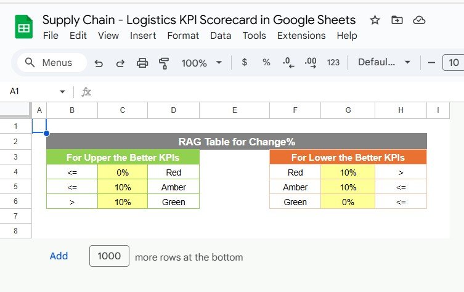The image size is (464, 292).
Task: Click the move to folder icon
Action: [x=397, y=20]
